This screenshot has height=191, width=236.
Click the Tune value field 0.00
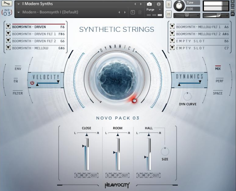pos(193,9)
